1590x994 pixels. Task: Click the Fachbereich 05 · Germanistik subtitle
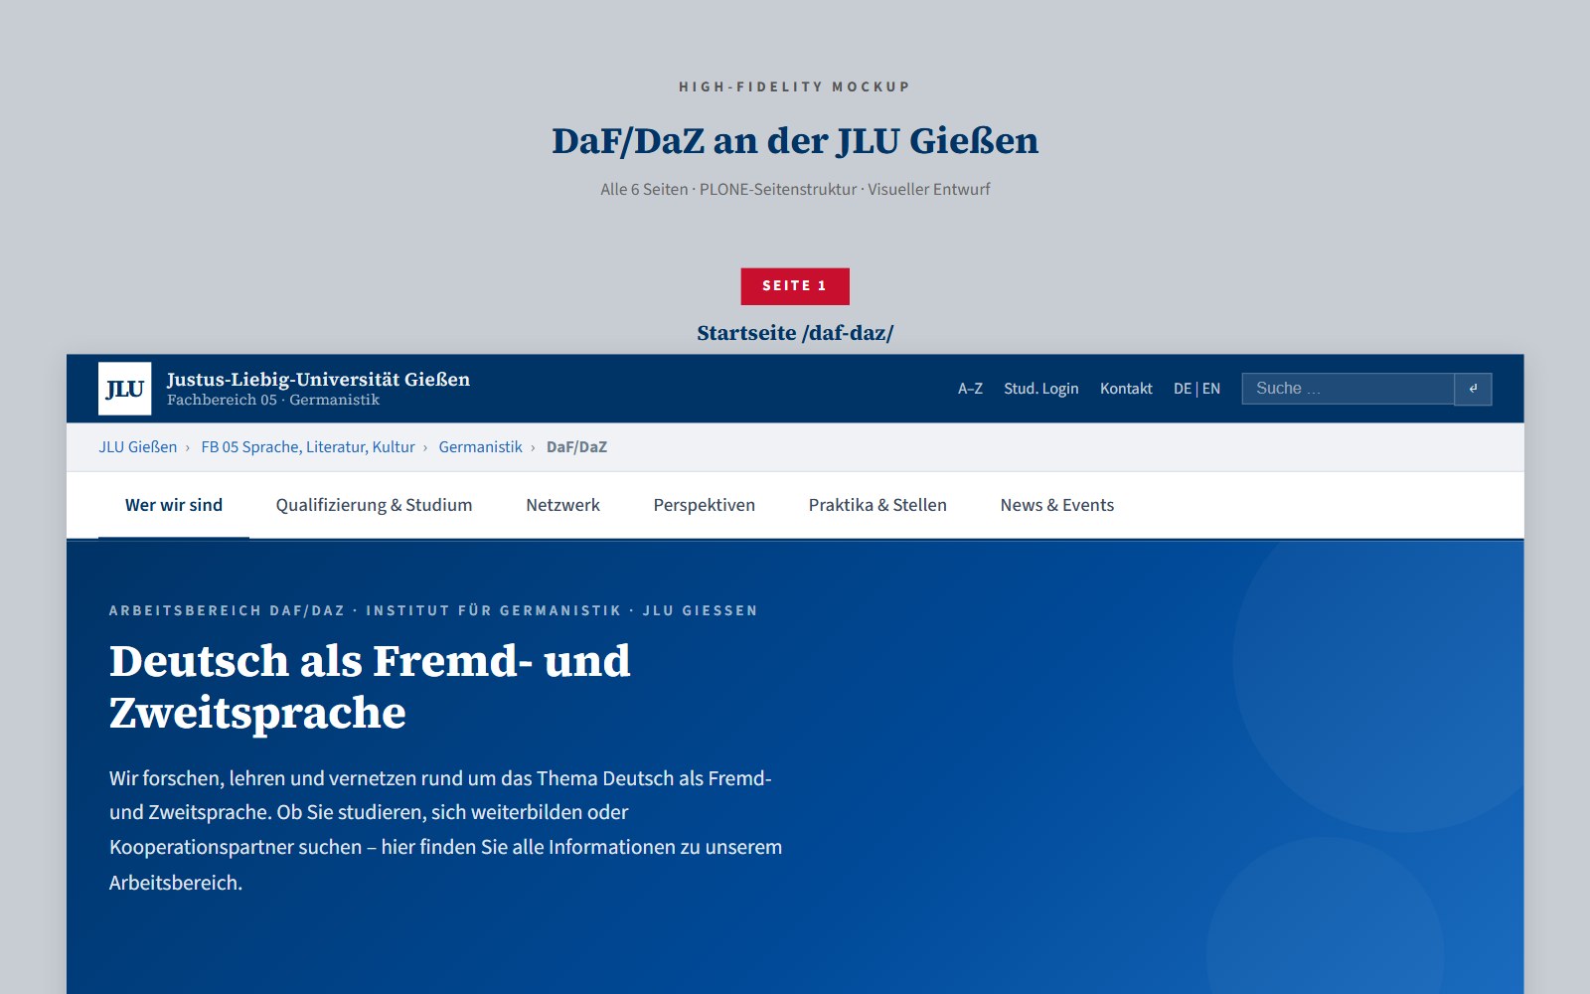coord(273,400)
